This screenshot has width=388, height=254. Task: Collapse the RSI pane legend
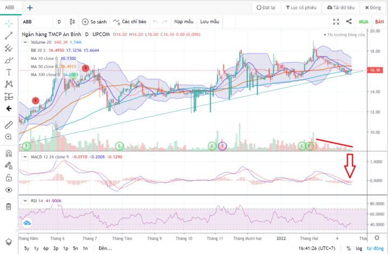[x=25, y=201]
